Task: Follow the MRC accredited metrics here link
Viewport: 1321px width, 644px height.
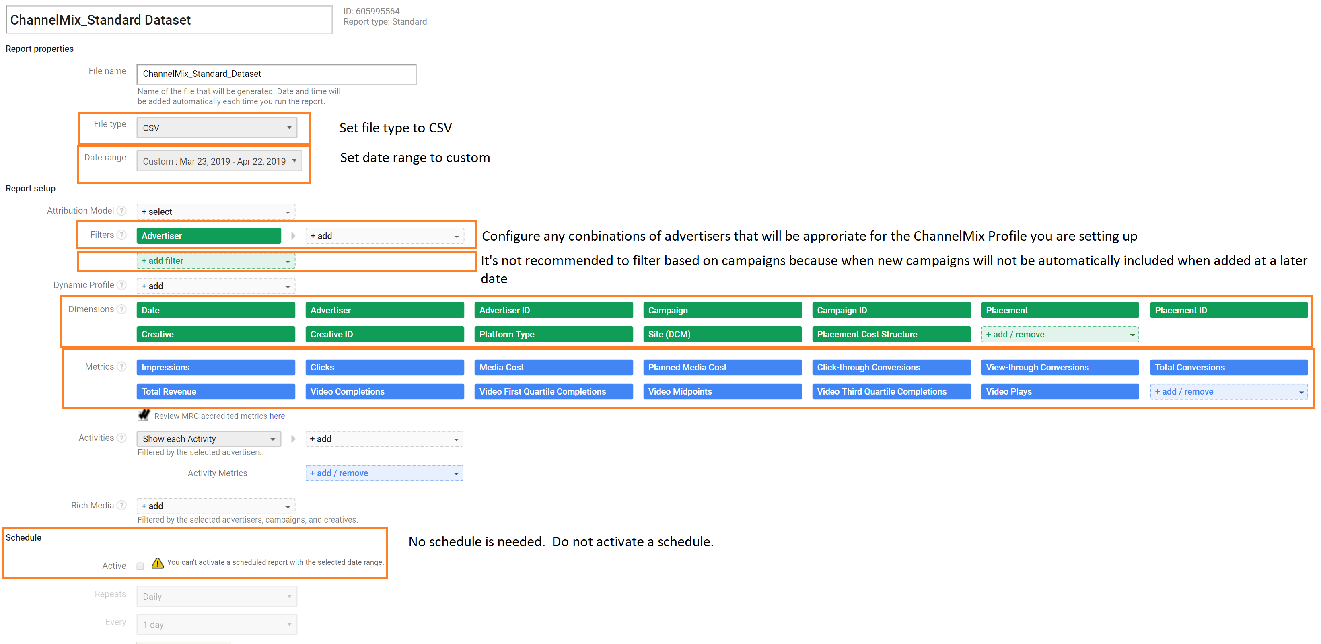Action: pos(277,416)
